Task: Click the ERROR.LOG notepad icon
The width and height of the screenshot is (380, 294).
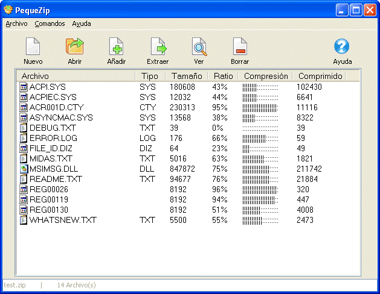Action: (24, 138)
